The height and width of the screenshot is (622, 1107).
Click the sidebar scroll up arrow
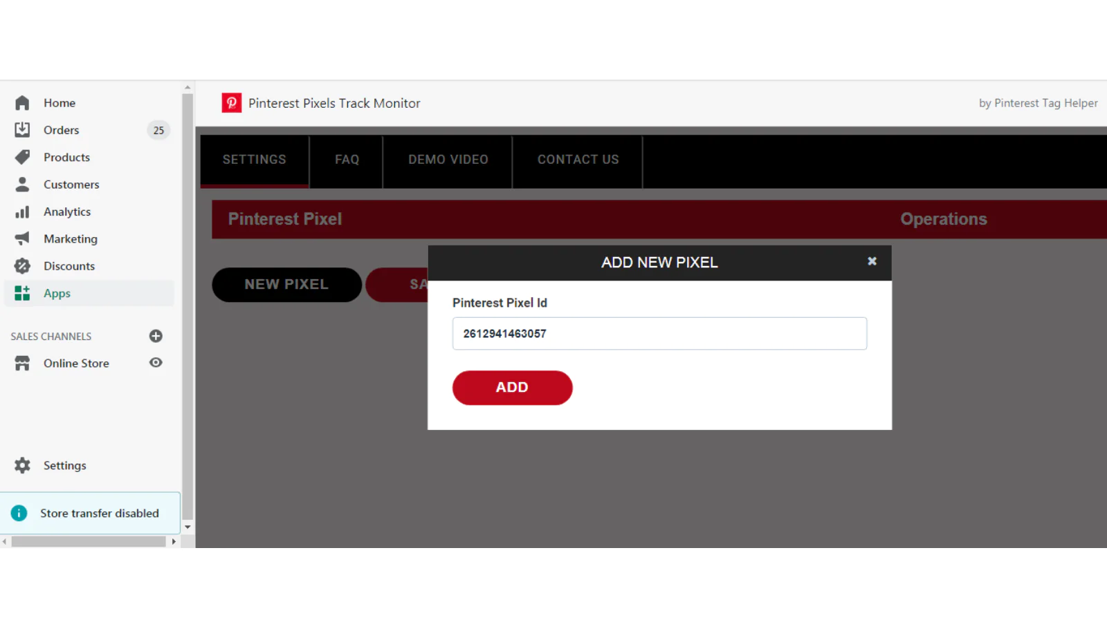pos(187,88)
